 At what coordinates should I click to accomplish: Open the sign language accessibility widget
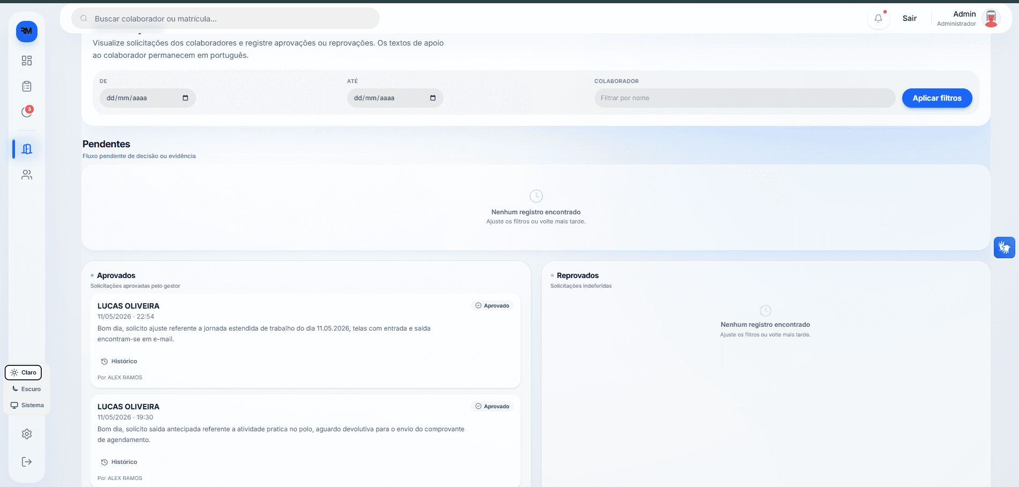(x=1004, y=248)
